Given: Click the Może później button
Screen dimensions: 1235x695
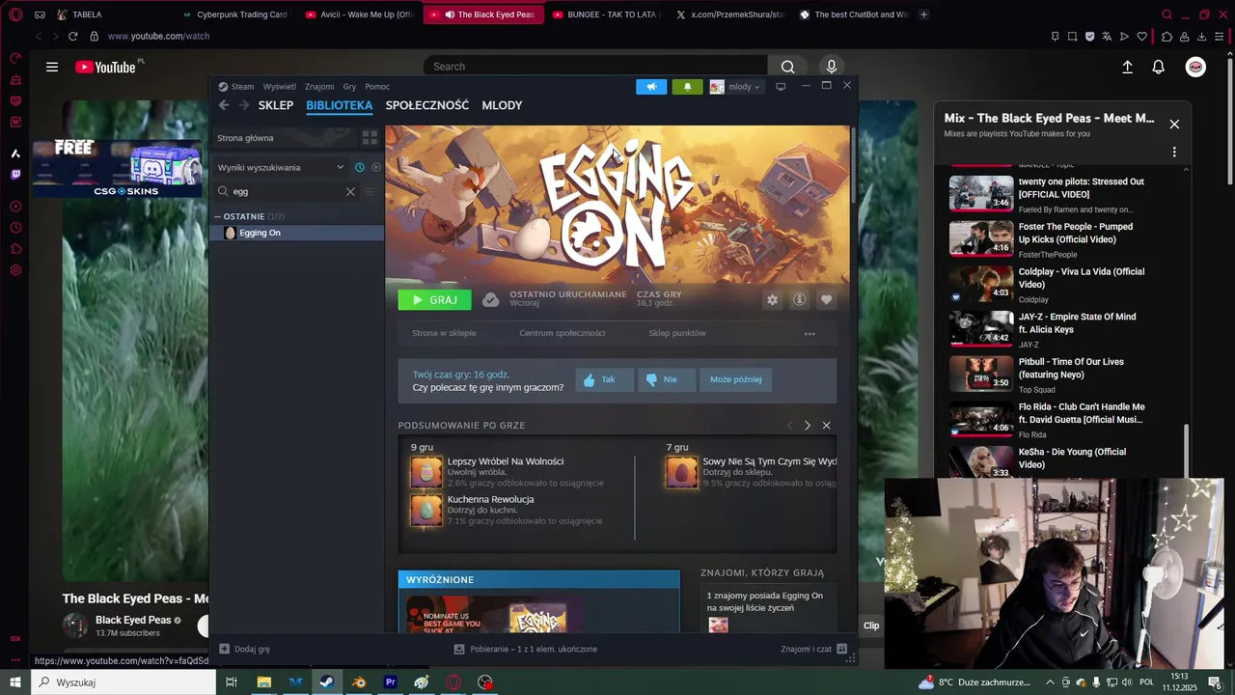Looking at the screenshot, I should click(735, 379).
